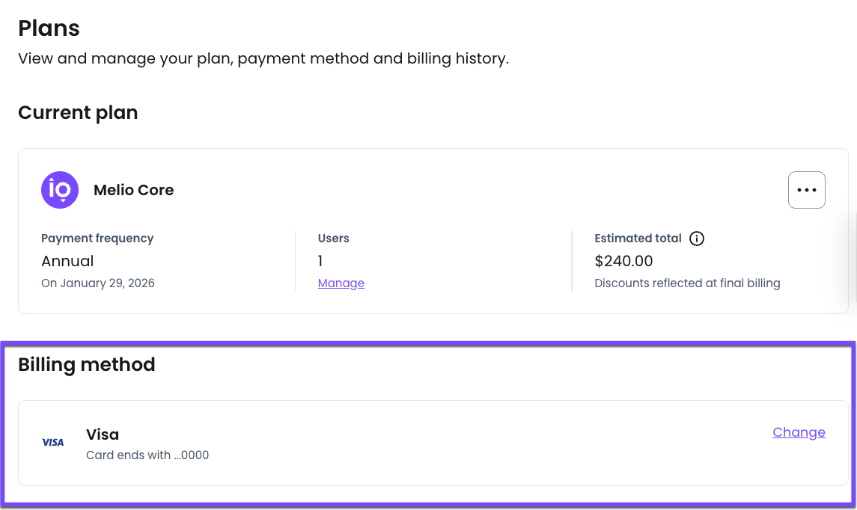The width and height of the screenshot is (857, 510).
Task: Click the January 29, 2026 renewal date
Action: point(98,283)
